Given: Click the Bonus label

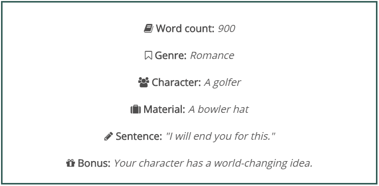Looking at the screenshot, I should click(94, 163).
